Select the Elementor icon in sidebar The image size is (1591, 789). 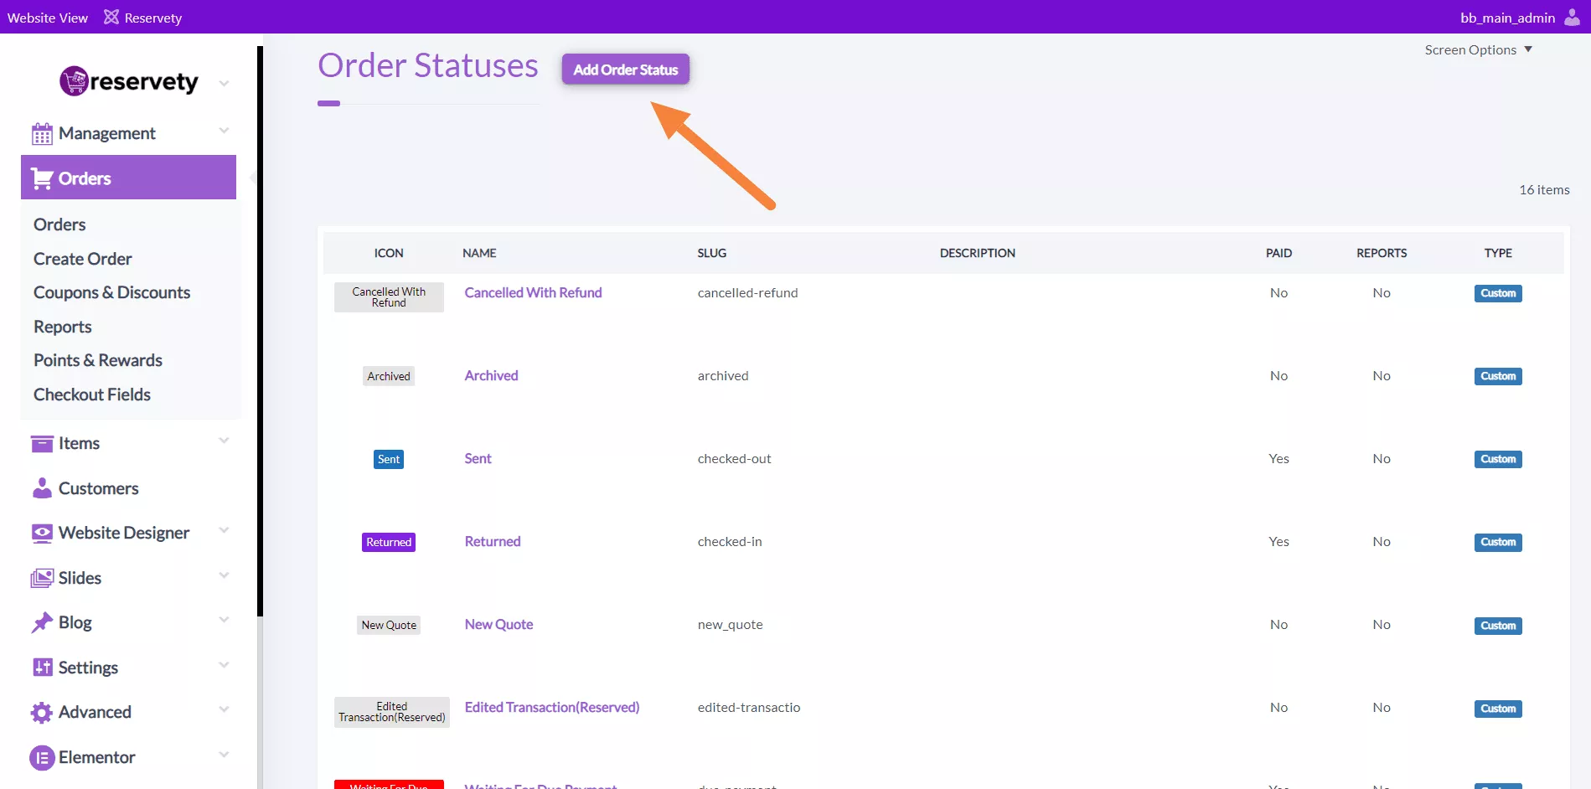41,757
